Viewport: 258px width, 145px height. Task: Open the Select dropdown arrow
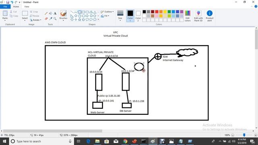tap(25, 21)
